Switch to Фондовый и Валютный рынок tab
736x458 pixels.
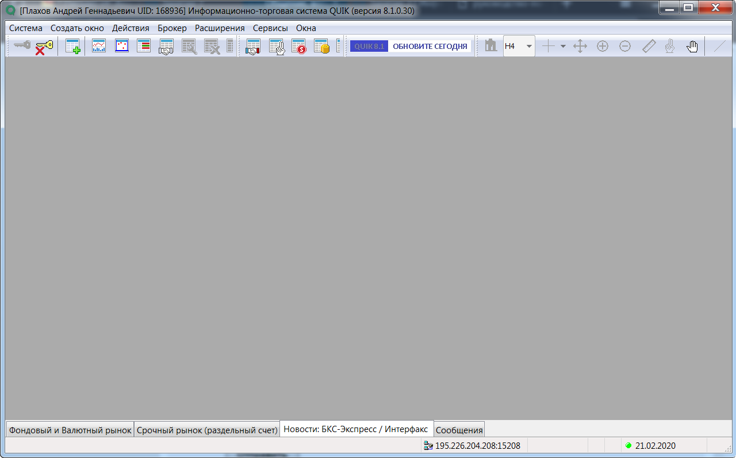tap(70, 430)
